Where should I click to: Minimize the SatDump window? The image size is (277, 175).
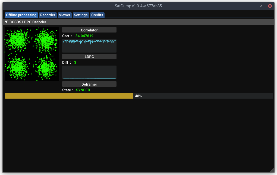(x=253, y=6)
